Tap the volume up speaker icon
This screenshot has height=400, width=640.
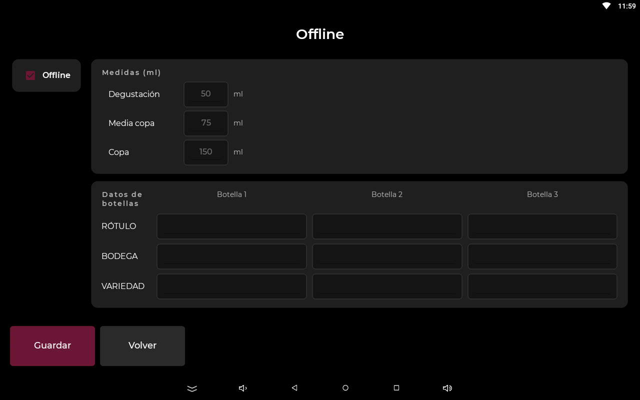click(x=447, y=388)
